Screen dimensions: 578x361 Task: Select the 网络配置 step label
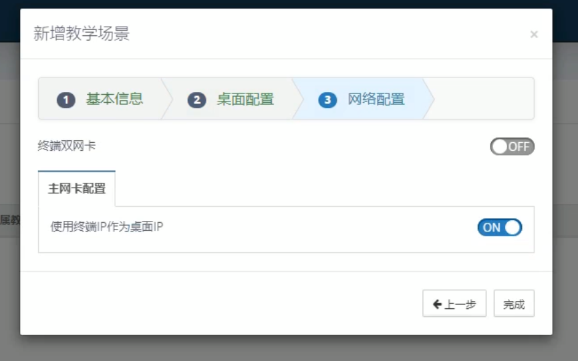tap(376, 99)
